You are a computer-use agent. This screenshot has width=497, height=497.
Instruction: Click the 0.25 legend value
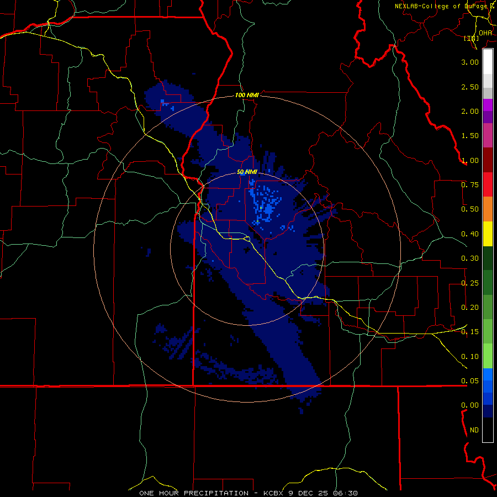[470, 283]
